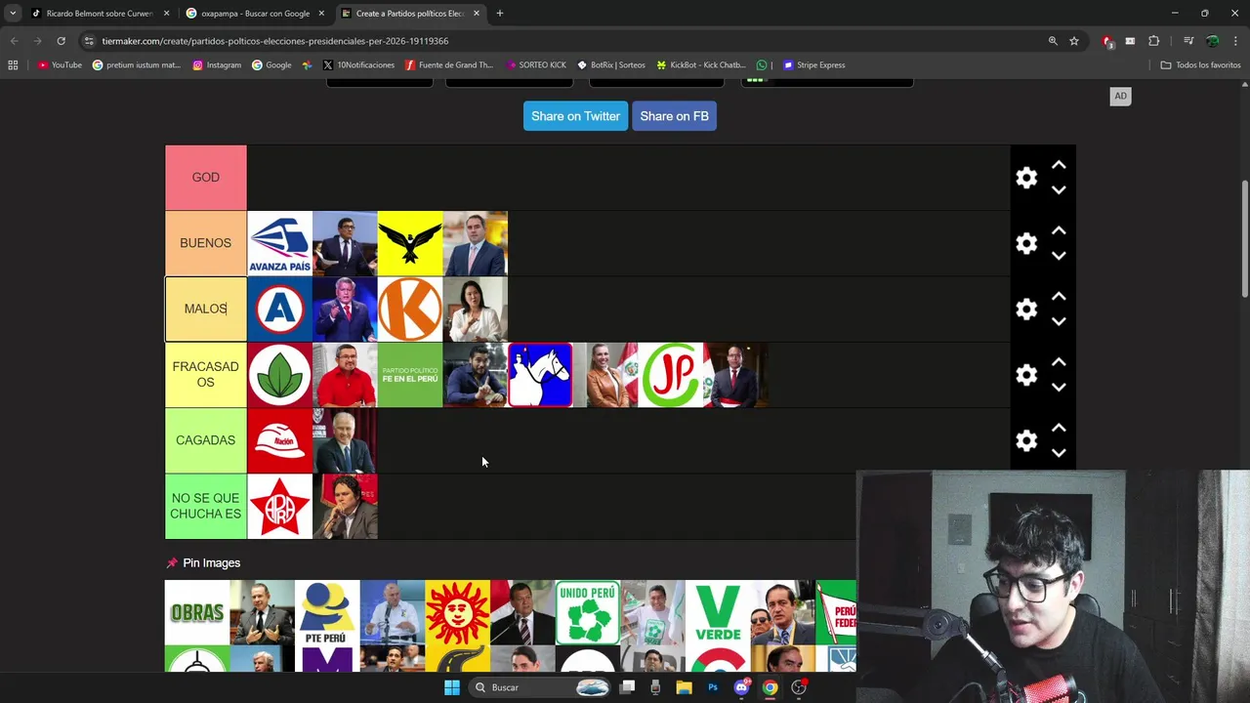Pick the PTE PERÚ logo from pool
Image resolution: width=1250 pixels, height=703 pixels.
[x=327, y=613]
